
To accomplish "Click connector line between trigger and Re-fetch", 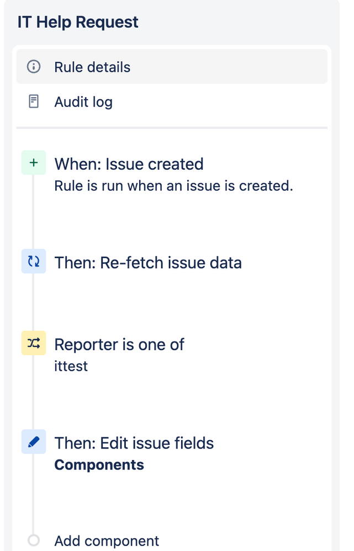I will click(x=34, y=212).
